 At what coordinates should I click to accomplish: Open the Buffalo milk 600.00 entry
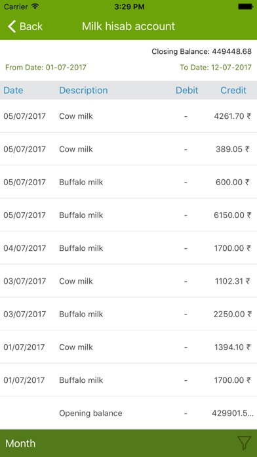[x=128, y=182]
